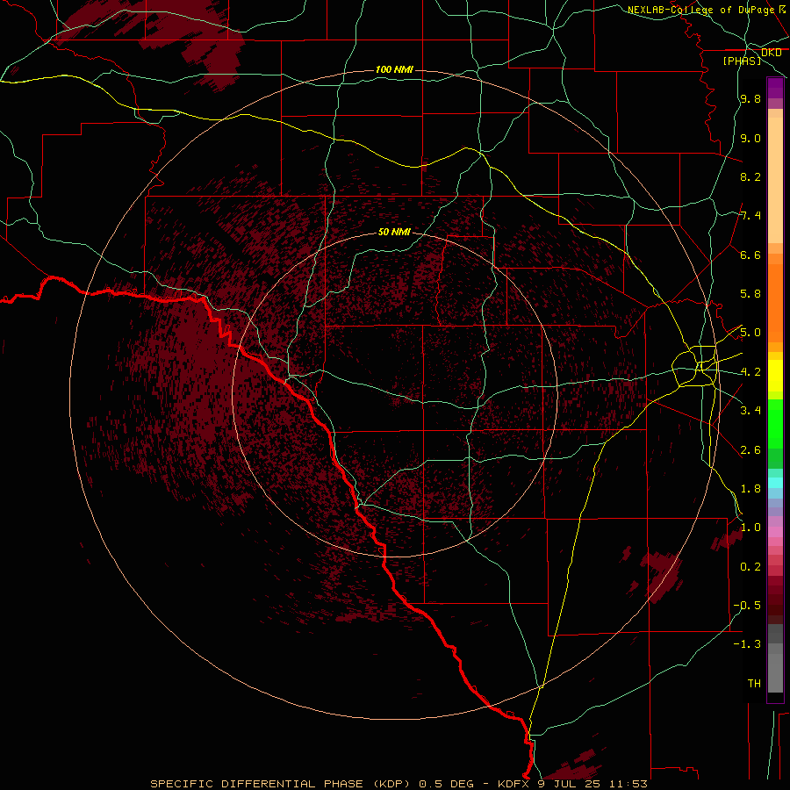The width and height of the screenshot is (790, 790).
Task: Click the orange segment of the color bar
Action: tap(775, 304)
